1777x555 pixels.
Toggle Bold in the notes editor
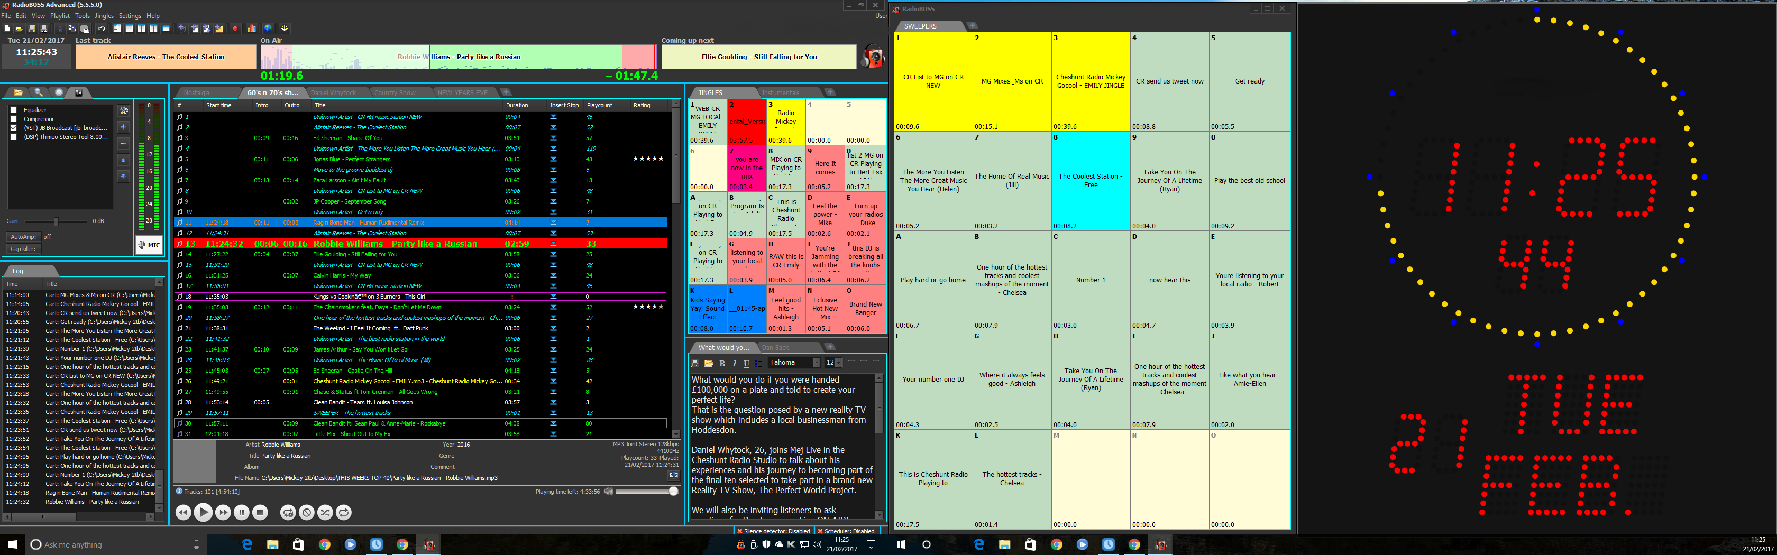[x=722, y=363]
